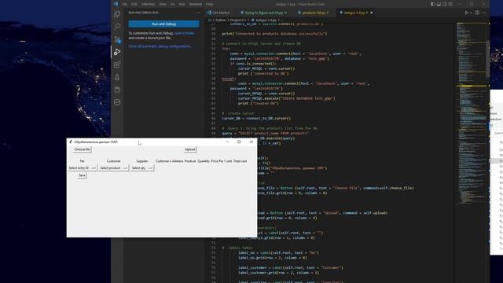The image size is (503, 283).
Task: Close the active testgui editor tab
Action: pyautogui.click(x=372, y=13)
